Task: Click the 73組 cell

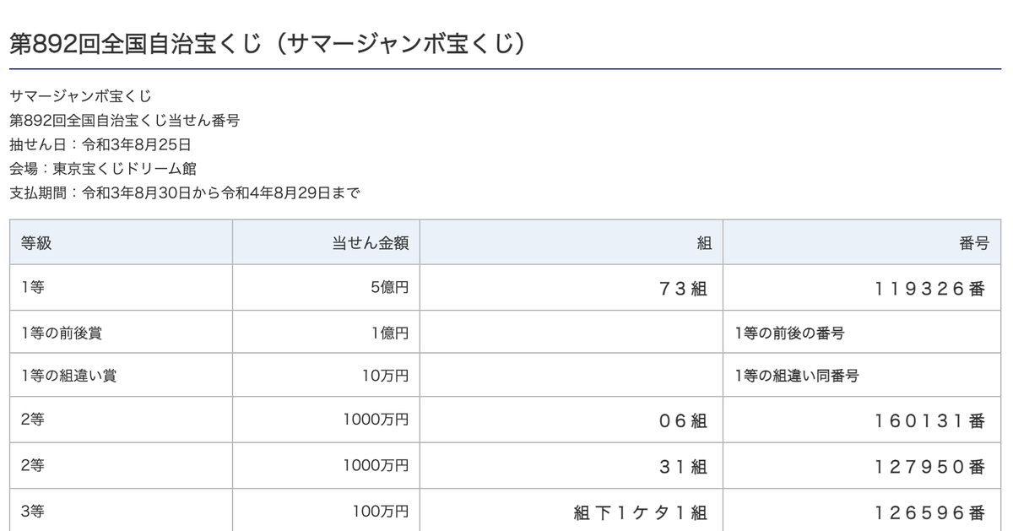Action: pos(683,289)
